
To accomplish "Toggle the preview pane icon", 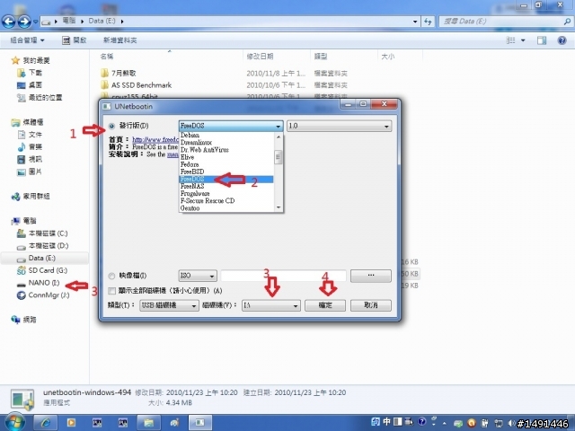I will pos(542,40).
